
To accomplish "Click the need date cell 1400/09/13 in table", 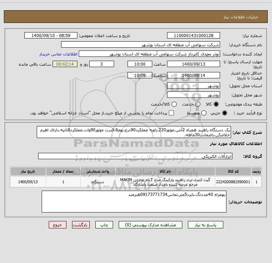I will (x=28, y=182).
